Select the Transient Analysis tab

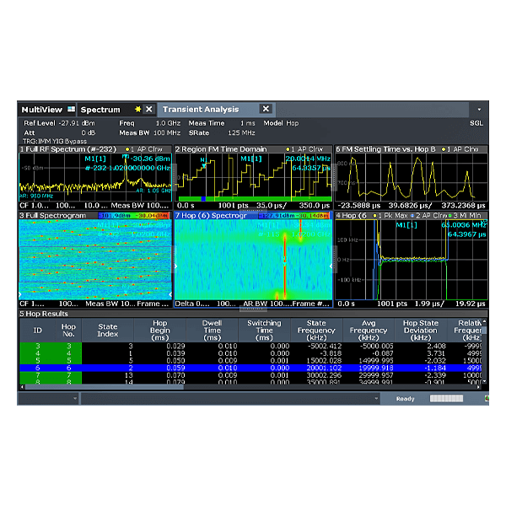coord(201,110)
